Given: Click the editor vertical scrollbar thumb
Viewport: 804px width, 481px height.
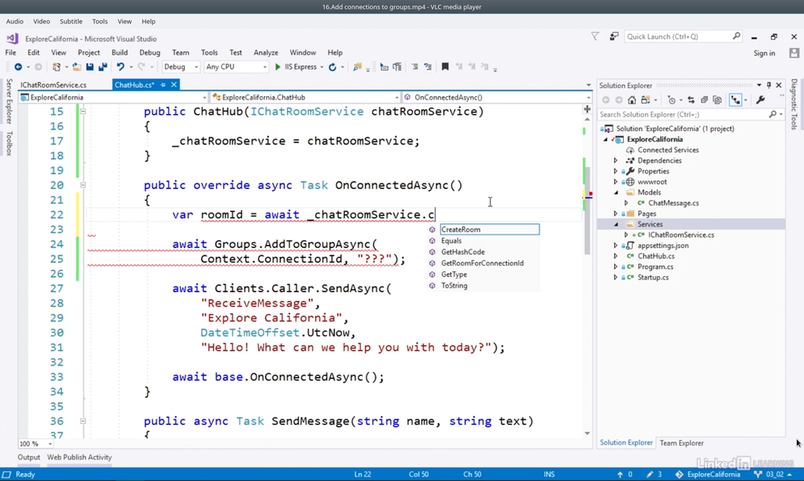Looking at the screenshot, I should [x=587, y=210].
